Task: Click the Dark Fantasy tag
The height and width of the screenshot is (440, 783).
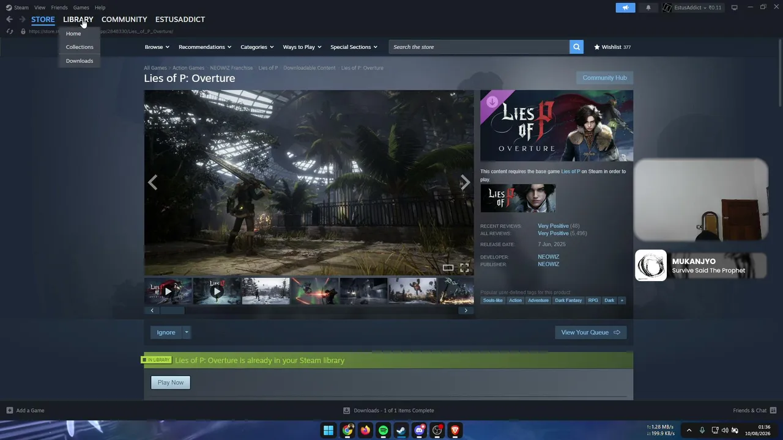Action: [x=568, y=301]
